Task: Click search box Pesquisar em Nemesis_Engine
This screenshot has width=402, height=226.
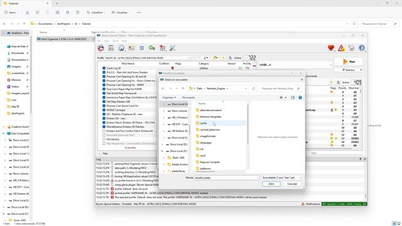Action: click(281, 89)
